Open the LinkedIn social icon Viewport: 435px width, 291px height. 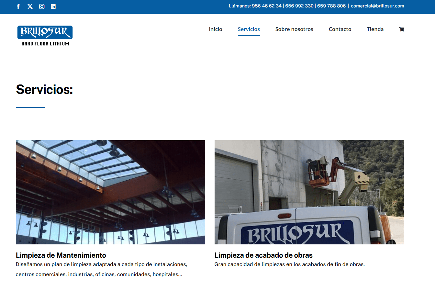(x=53, y=6)
